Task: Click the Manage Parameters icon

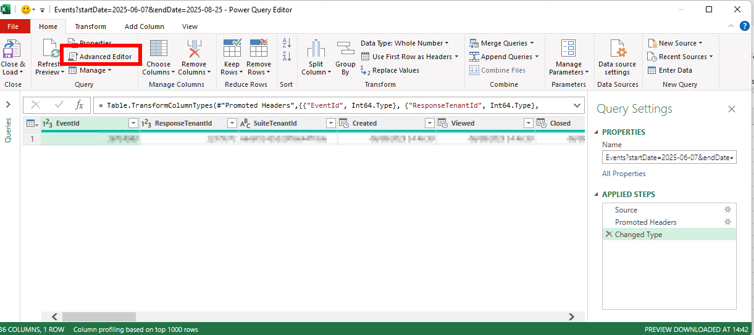Action: point(568,49)
